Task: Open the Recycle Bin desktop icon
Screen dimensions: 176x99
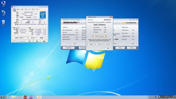Action: pyautogui.click(x=3, y=23)
